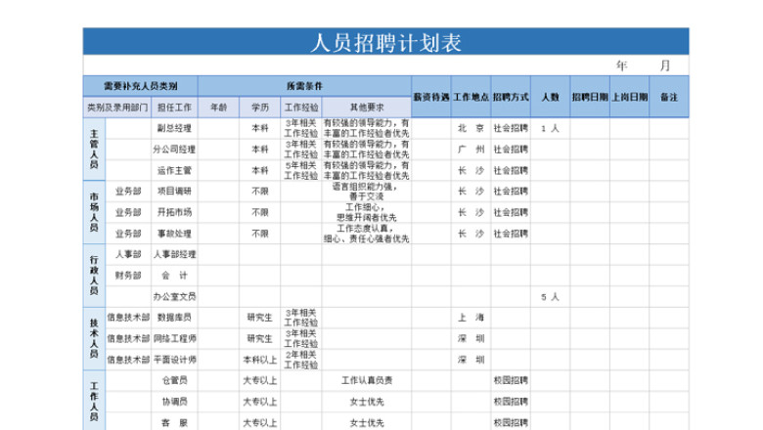Click the 担任工作 subheader
The width and height of the screenshot is (763, 430).
(x=174, y=107)
